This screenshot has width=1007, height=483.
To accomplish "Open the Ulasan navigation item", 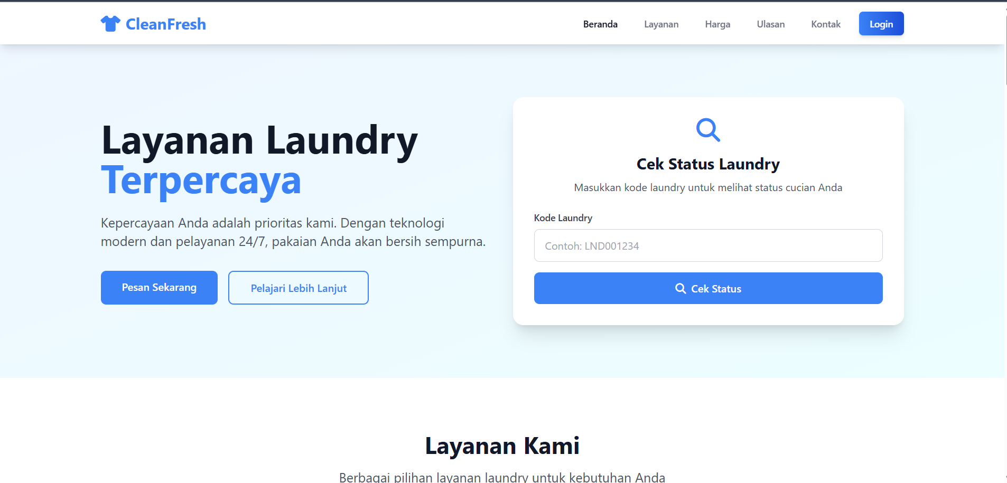I will [x=771, y=24].
